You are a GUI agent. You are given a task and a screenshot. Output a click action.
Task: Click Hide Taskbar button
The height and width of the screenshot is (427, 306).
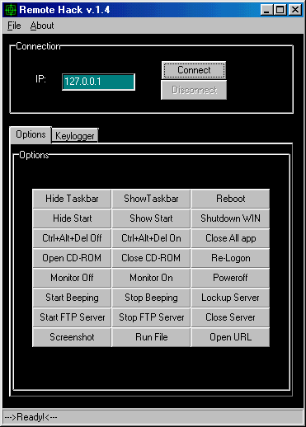click(x=72, y=199)
